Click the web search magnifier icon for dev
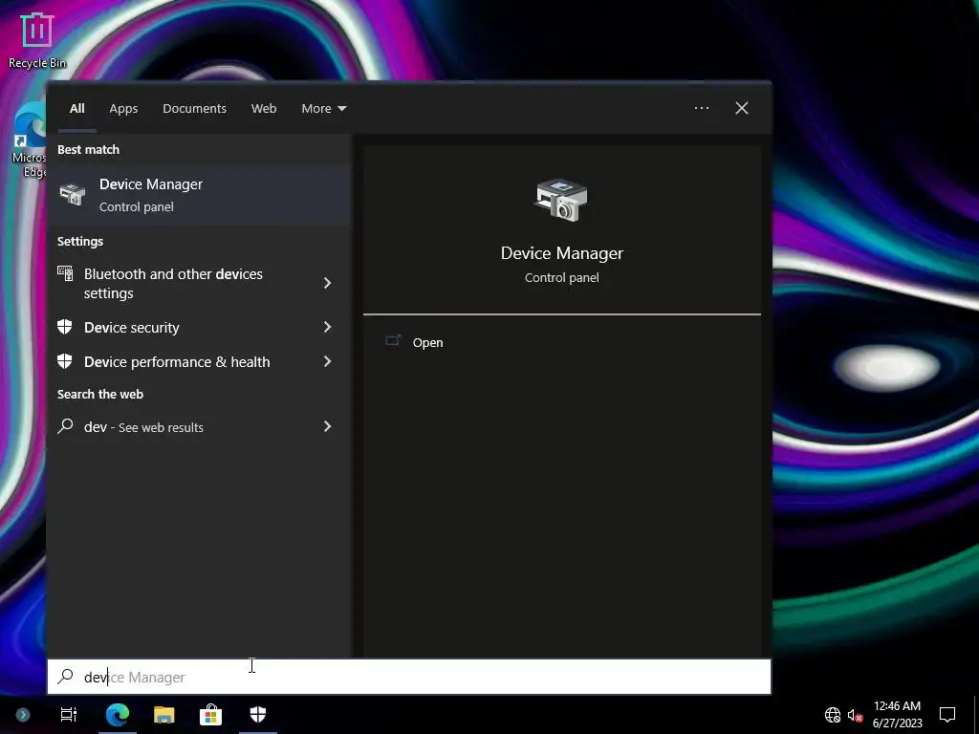The height and width of the screenshot is (734, 979). (65, 426)
